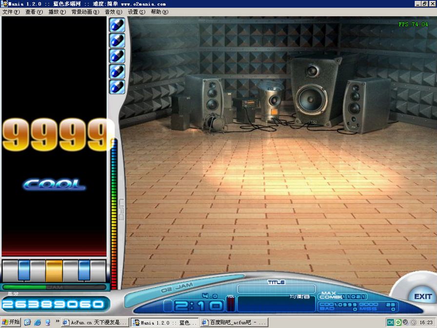Click the gold middle key of the keyboard
This screenshot has width=437, height=328.
point(54,271)
